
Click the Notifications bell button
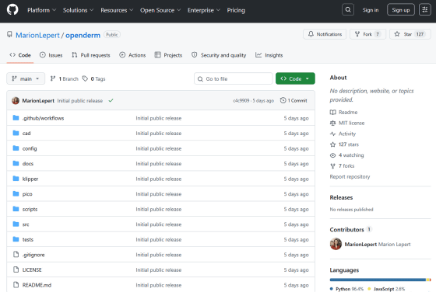point(325,34)
